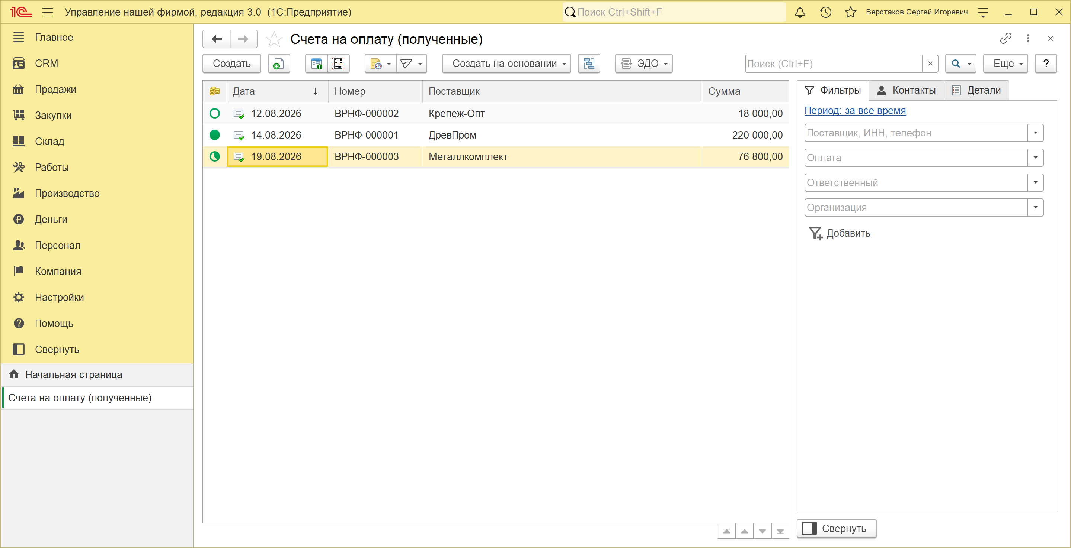1071x548 pixels.
Task: Jump to the first list row arrow
Action: click(x=726, y=531)
